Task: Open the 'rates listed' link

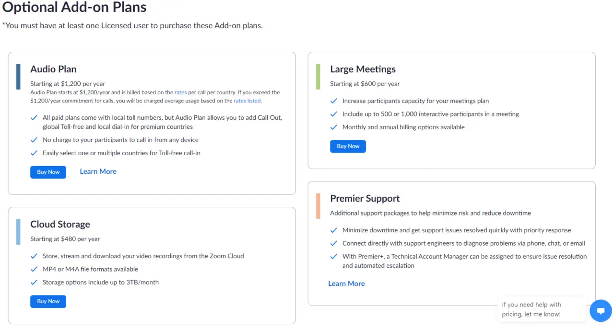Action: tap(248, 101)
